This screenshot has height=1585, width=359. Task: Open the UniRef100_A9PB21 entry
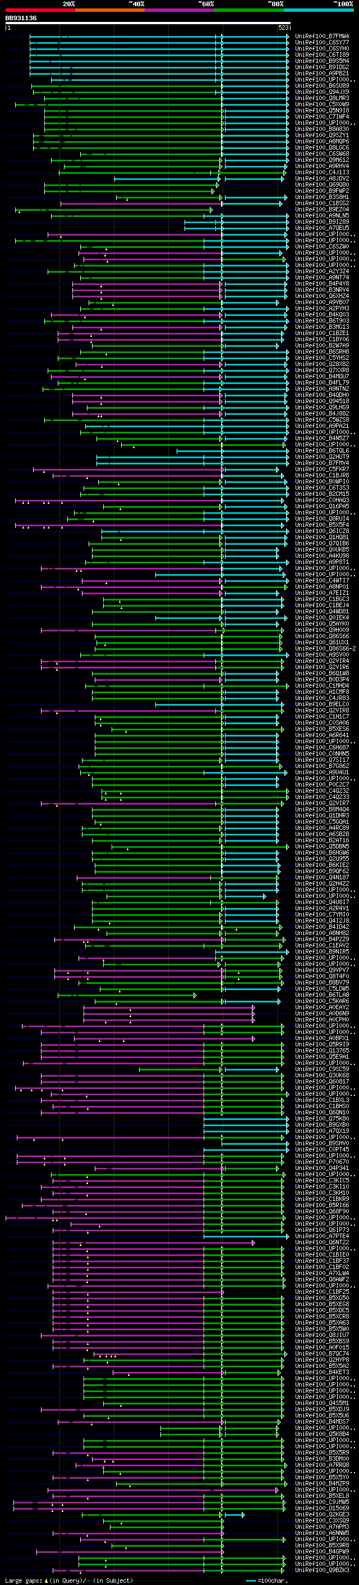(322, 73)
